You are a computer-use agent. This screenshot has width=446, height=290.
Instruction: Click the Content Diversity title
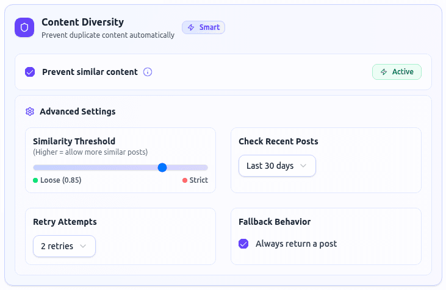(83, 22)
